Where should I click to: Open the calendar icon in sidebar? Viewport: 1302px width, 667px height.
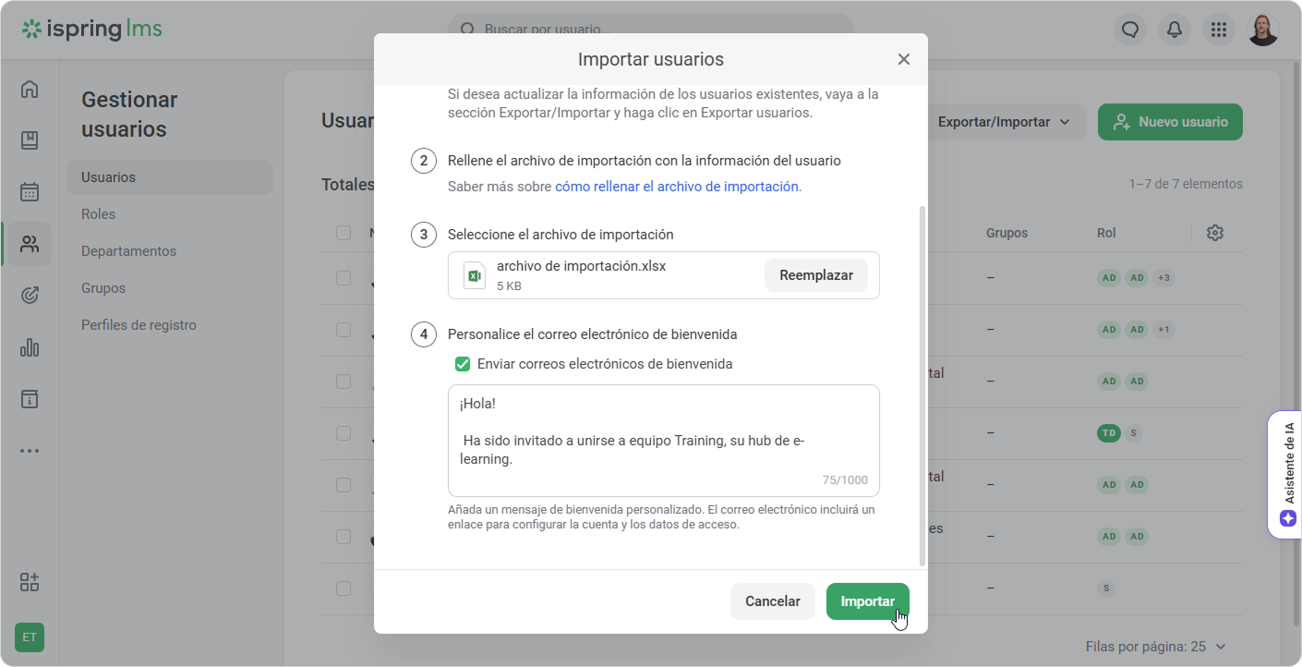pos(30,192)
